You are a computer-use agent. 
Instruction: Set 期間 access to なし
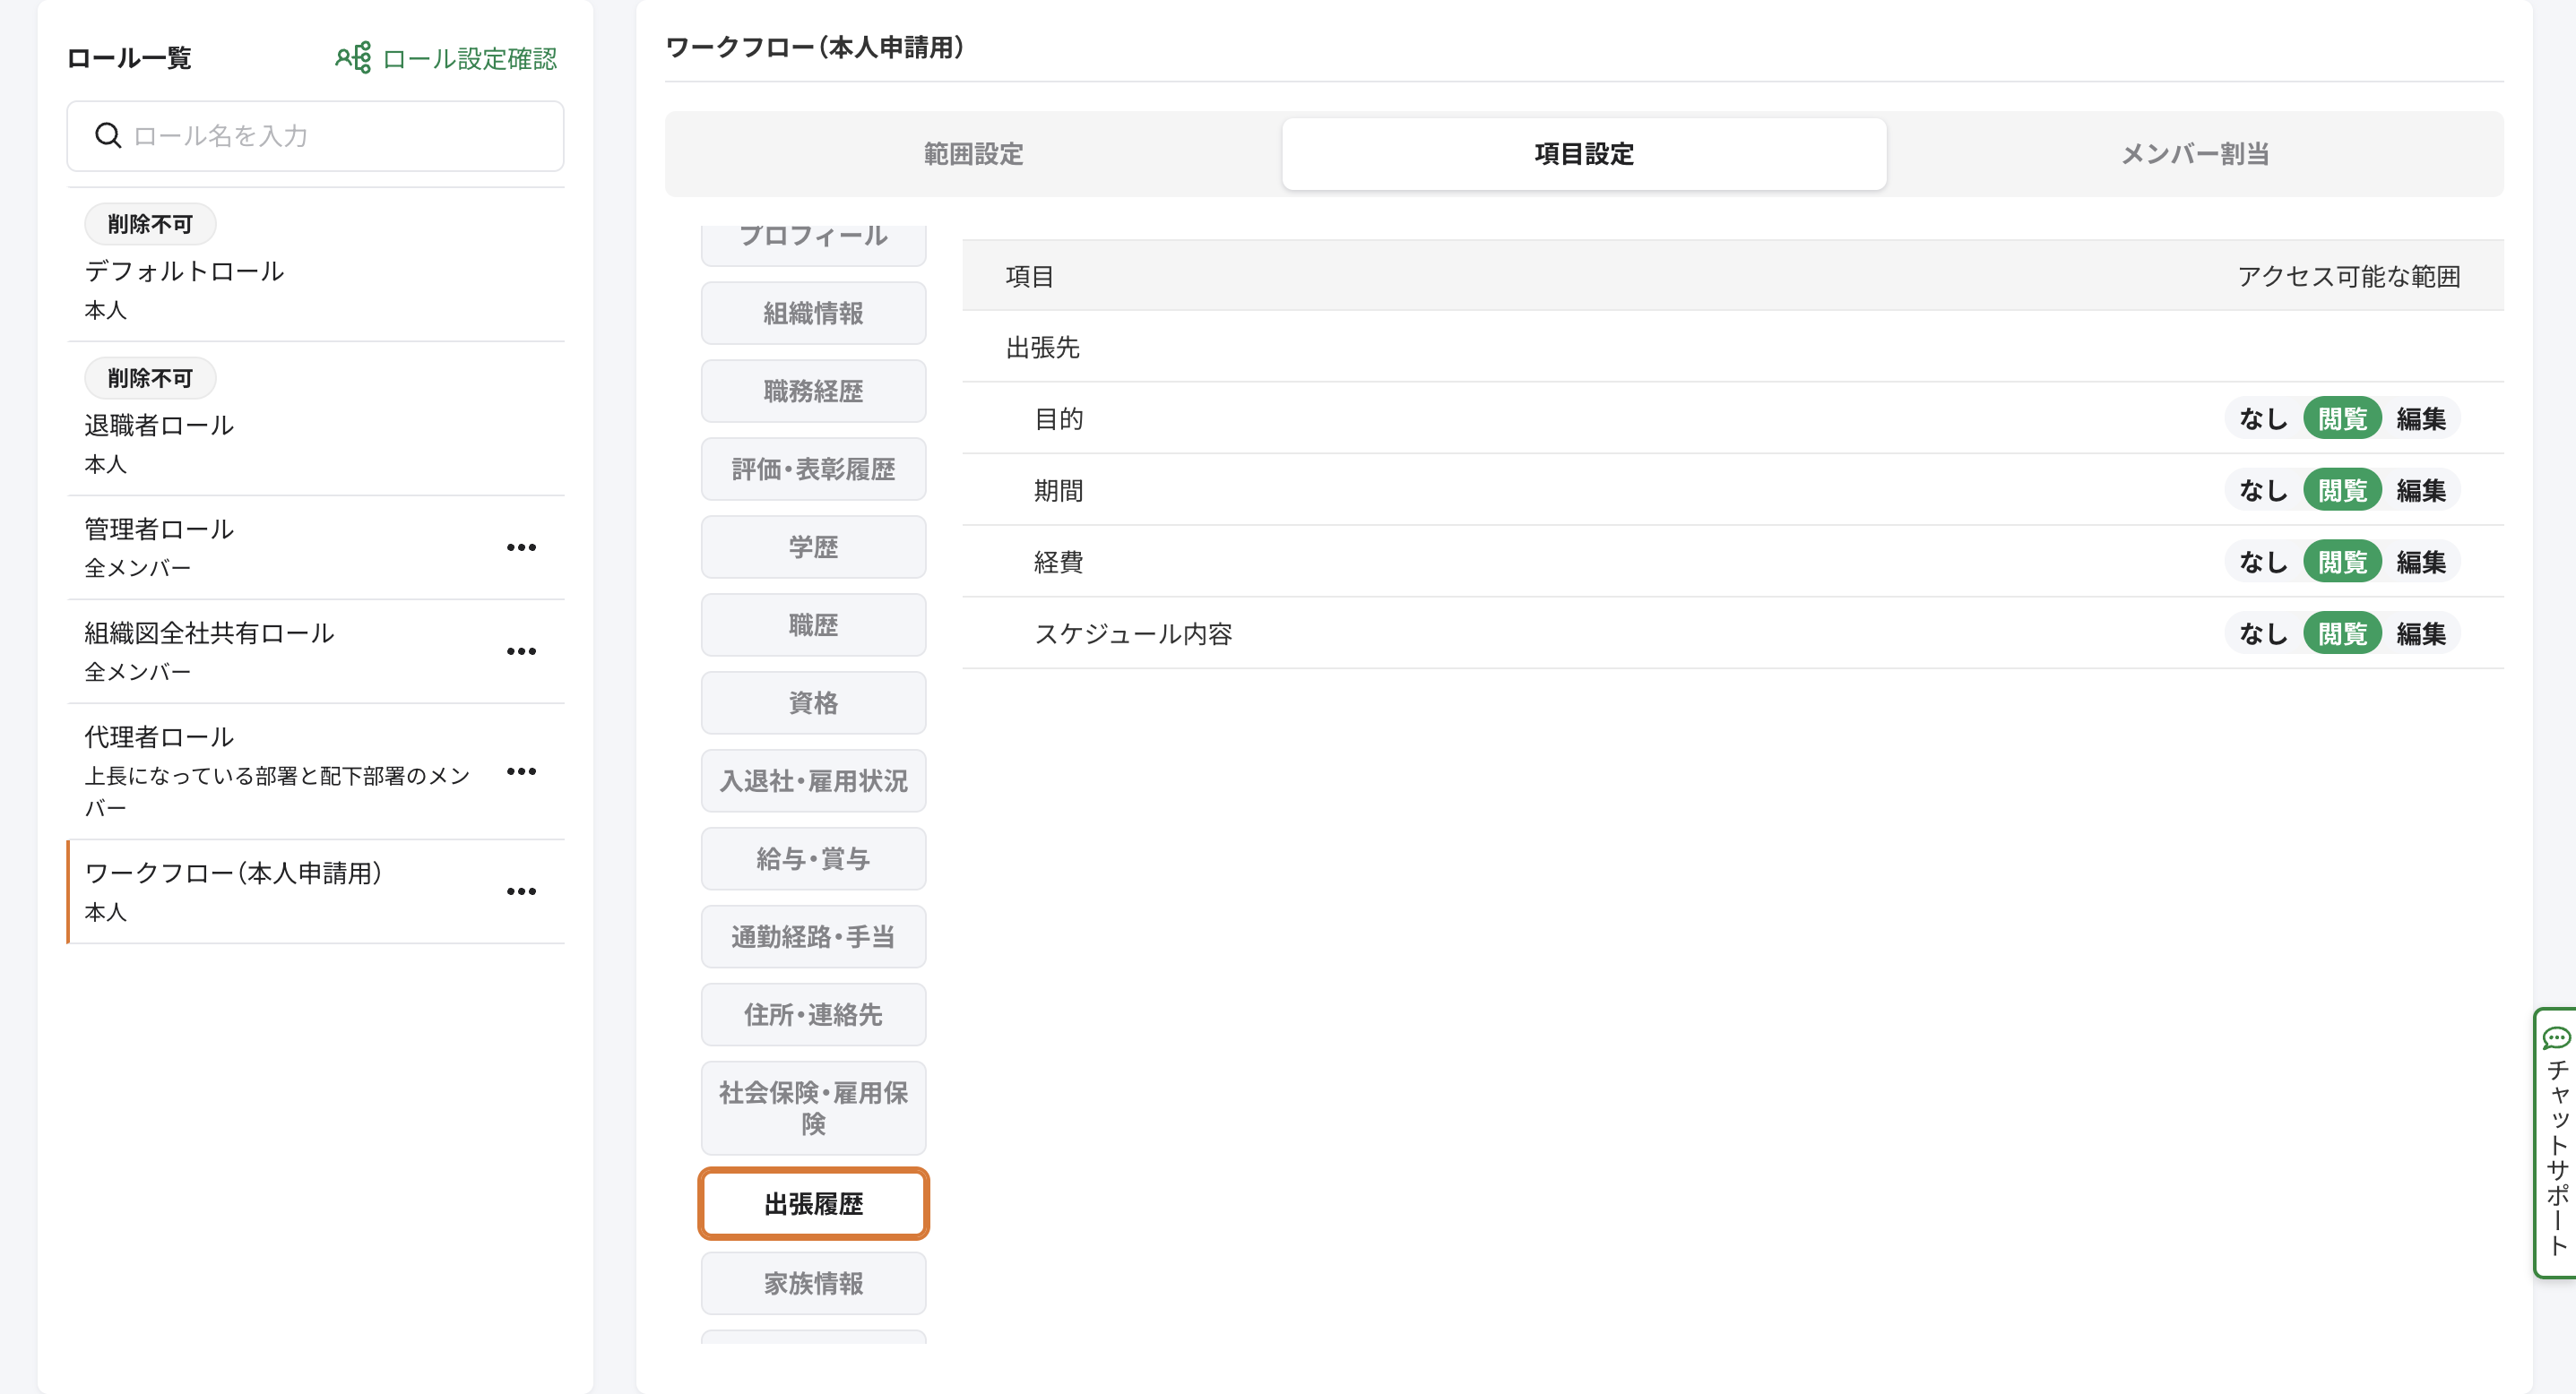[x=2263, y=491]
